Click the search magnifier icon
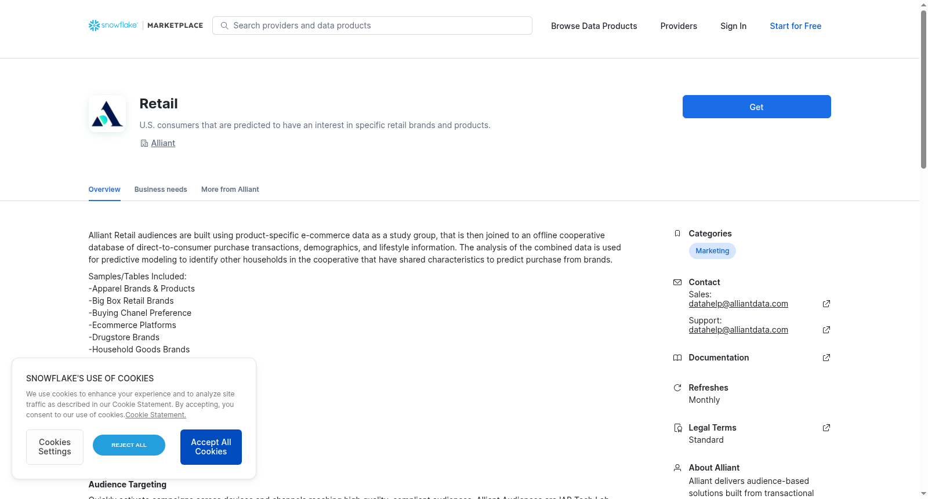This screenshot has height=499, width=928. coord(224,26)
